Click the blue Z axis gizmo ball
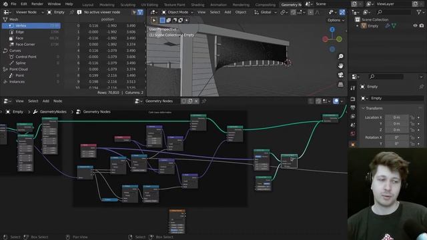 [332, 29]
